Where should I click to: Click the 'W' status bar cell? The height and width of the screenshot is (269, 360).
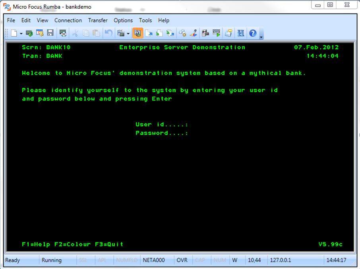coord(235,260)
